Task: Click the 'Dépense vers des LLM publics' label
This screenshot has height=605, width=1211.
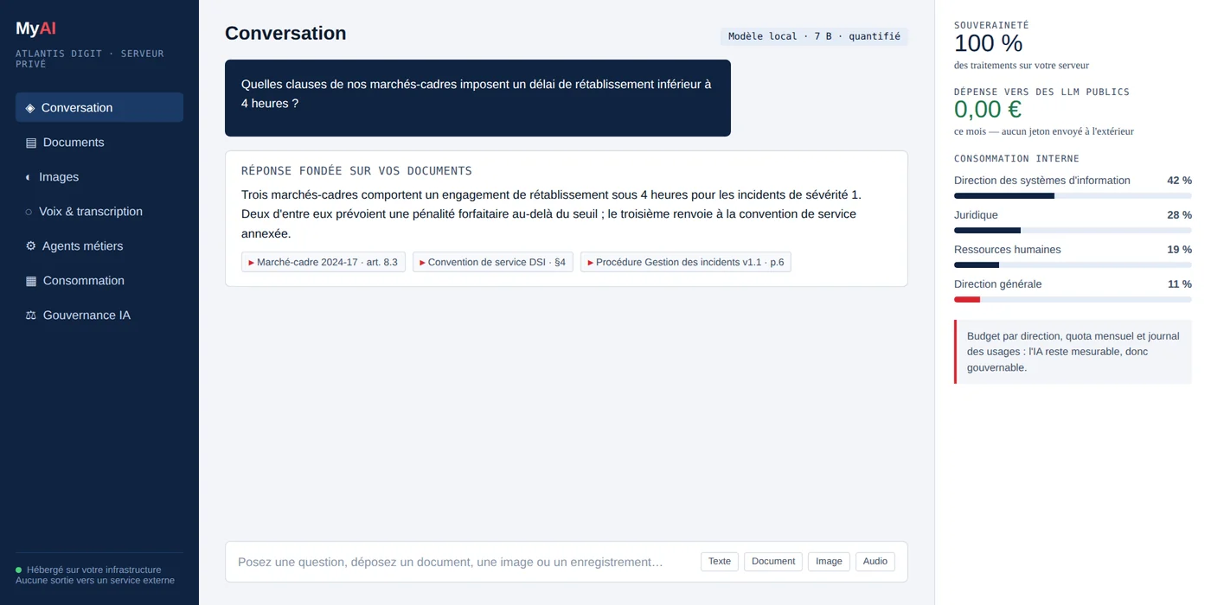Action: [1041, 92]
